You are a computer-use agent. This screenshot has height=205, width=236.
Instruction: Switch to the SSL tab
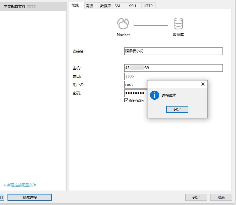click(120, 6)
